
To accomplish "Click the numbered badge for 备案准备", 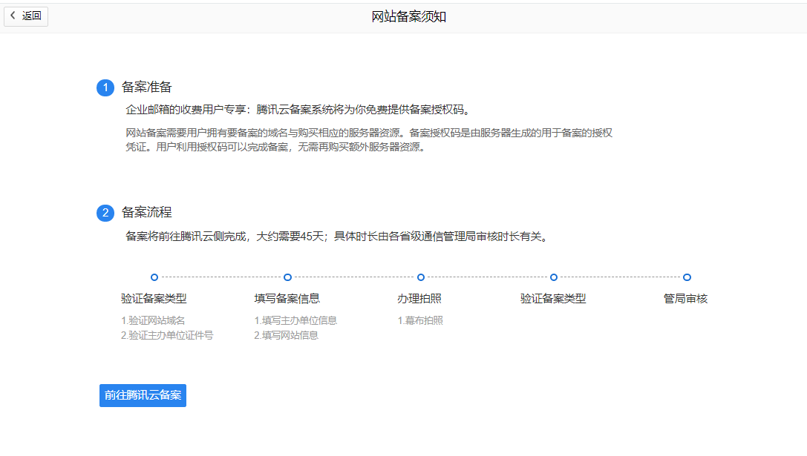I will [x=105, y=87].
